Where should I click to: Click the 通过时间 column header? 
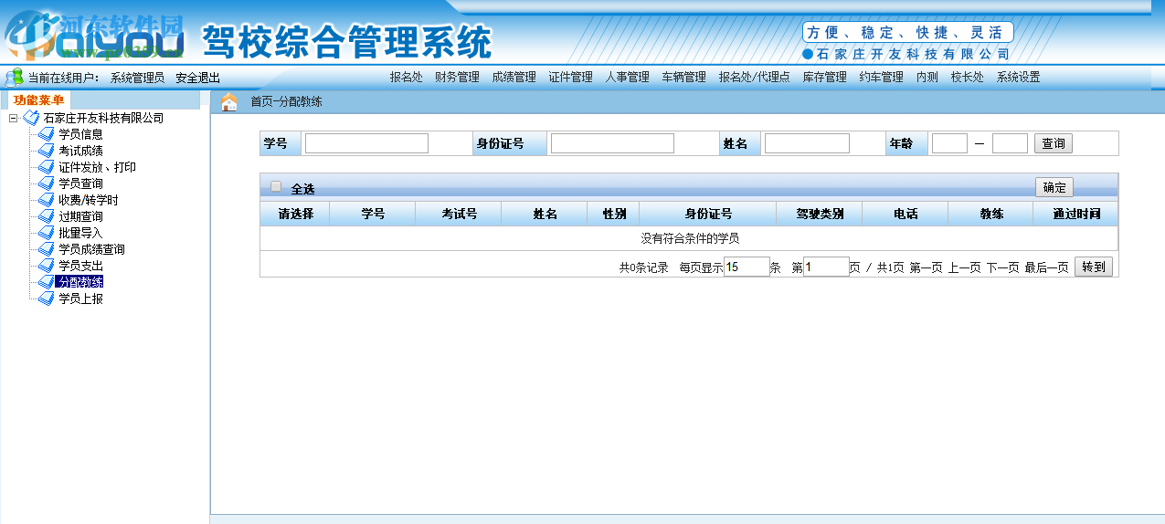[x=1075, y=214]
